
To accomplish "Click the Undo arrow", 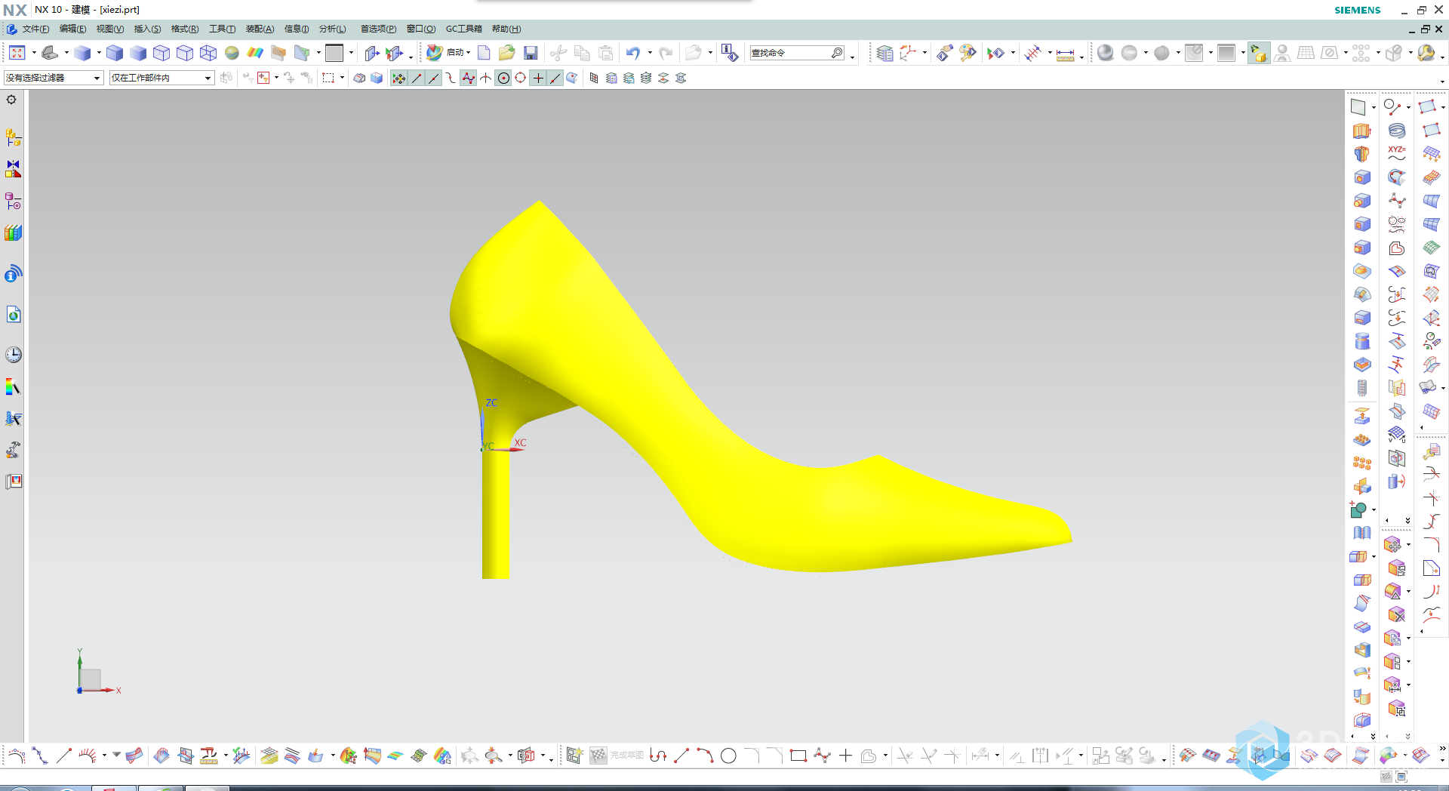I will coord(632,53).
